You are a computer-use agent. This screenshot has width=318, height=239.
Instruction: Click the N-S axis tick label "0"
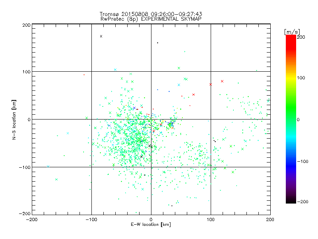(29, 119)
